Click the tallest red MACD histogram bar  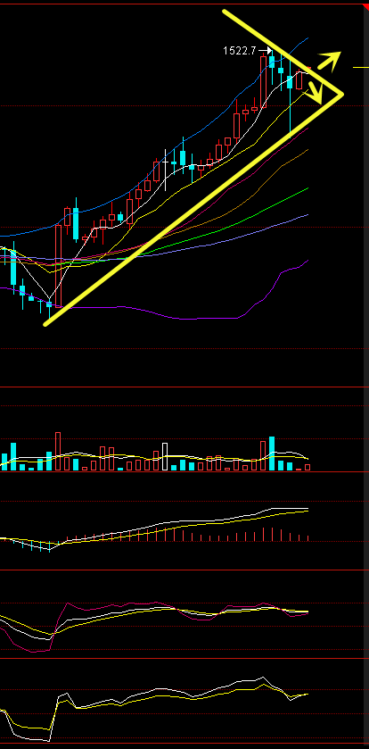[263, 534]
